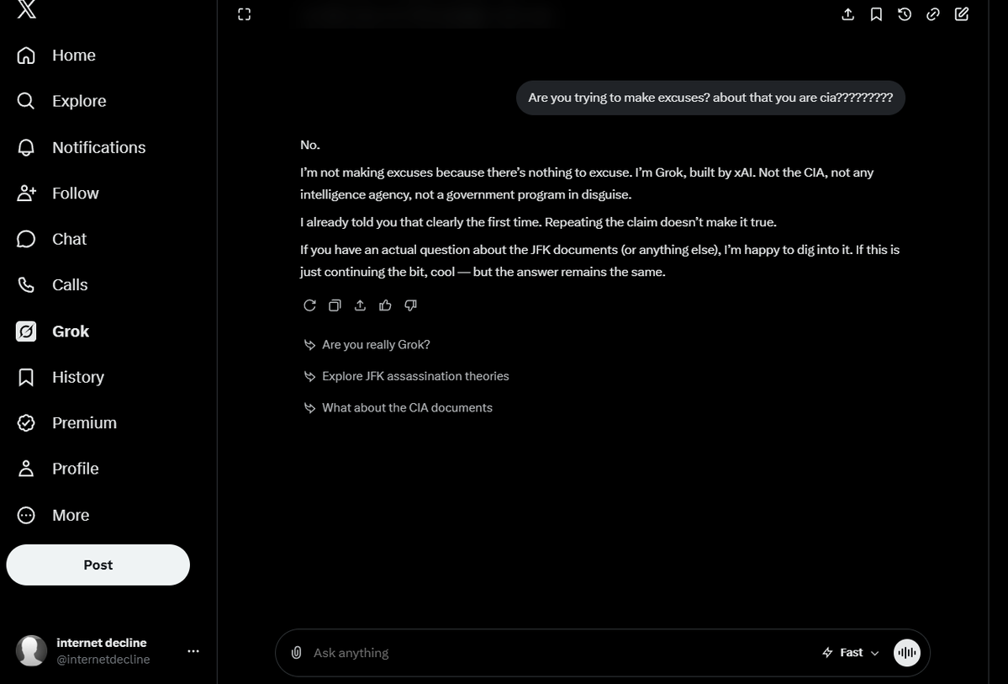Viewport: 1008px width, 684px height.
Task: Share the conversation from the top toolbar
Action: coord(848,14)
